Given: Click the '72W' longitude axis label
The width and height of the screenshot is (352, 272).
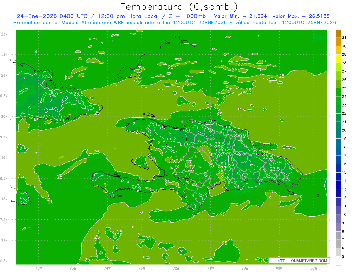Looking at the screenshot, I should coord(176,268).
